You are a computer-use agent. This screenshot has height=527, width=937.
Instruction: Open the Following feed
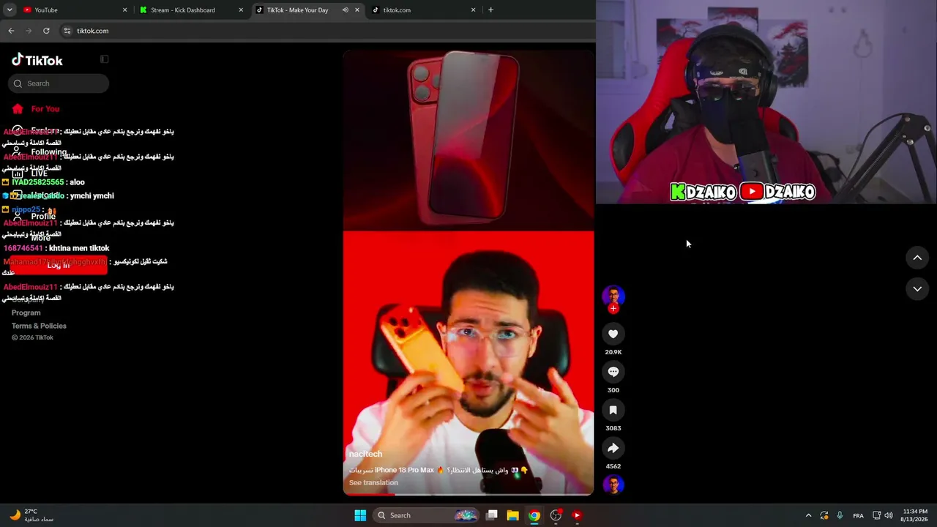48,152
